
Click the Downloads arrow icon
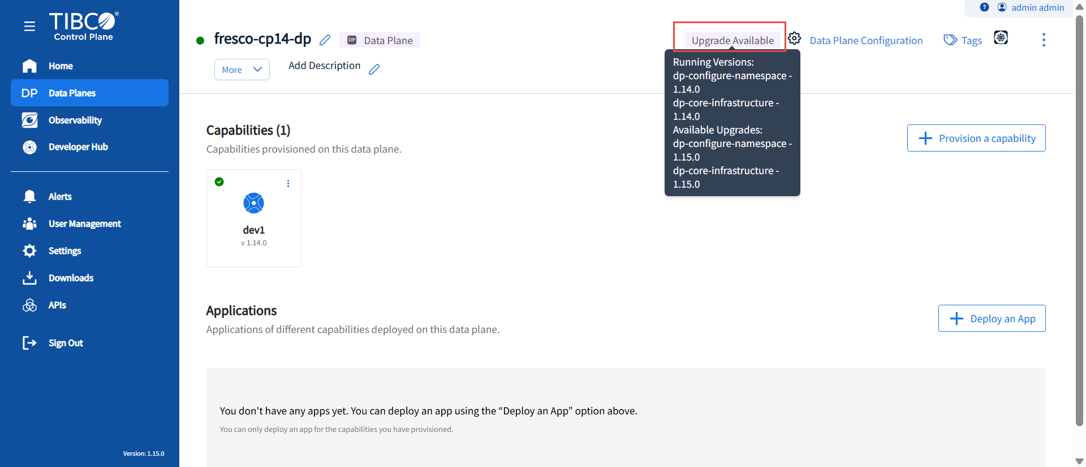29,278
